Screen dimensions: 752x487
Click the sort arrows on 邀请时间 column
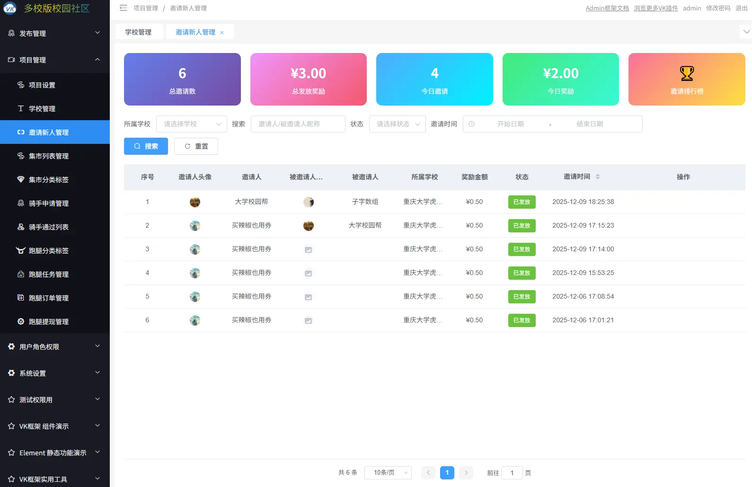(597, 177)
